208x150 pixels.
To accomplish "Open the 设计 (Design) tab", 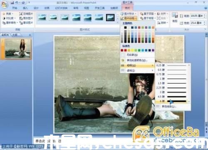I will click(36, 8).
